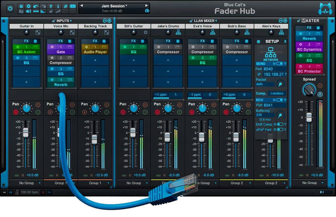
Task: Open Guitar In routing icon
Action: click(x=38, y=33)
